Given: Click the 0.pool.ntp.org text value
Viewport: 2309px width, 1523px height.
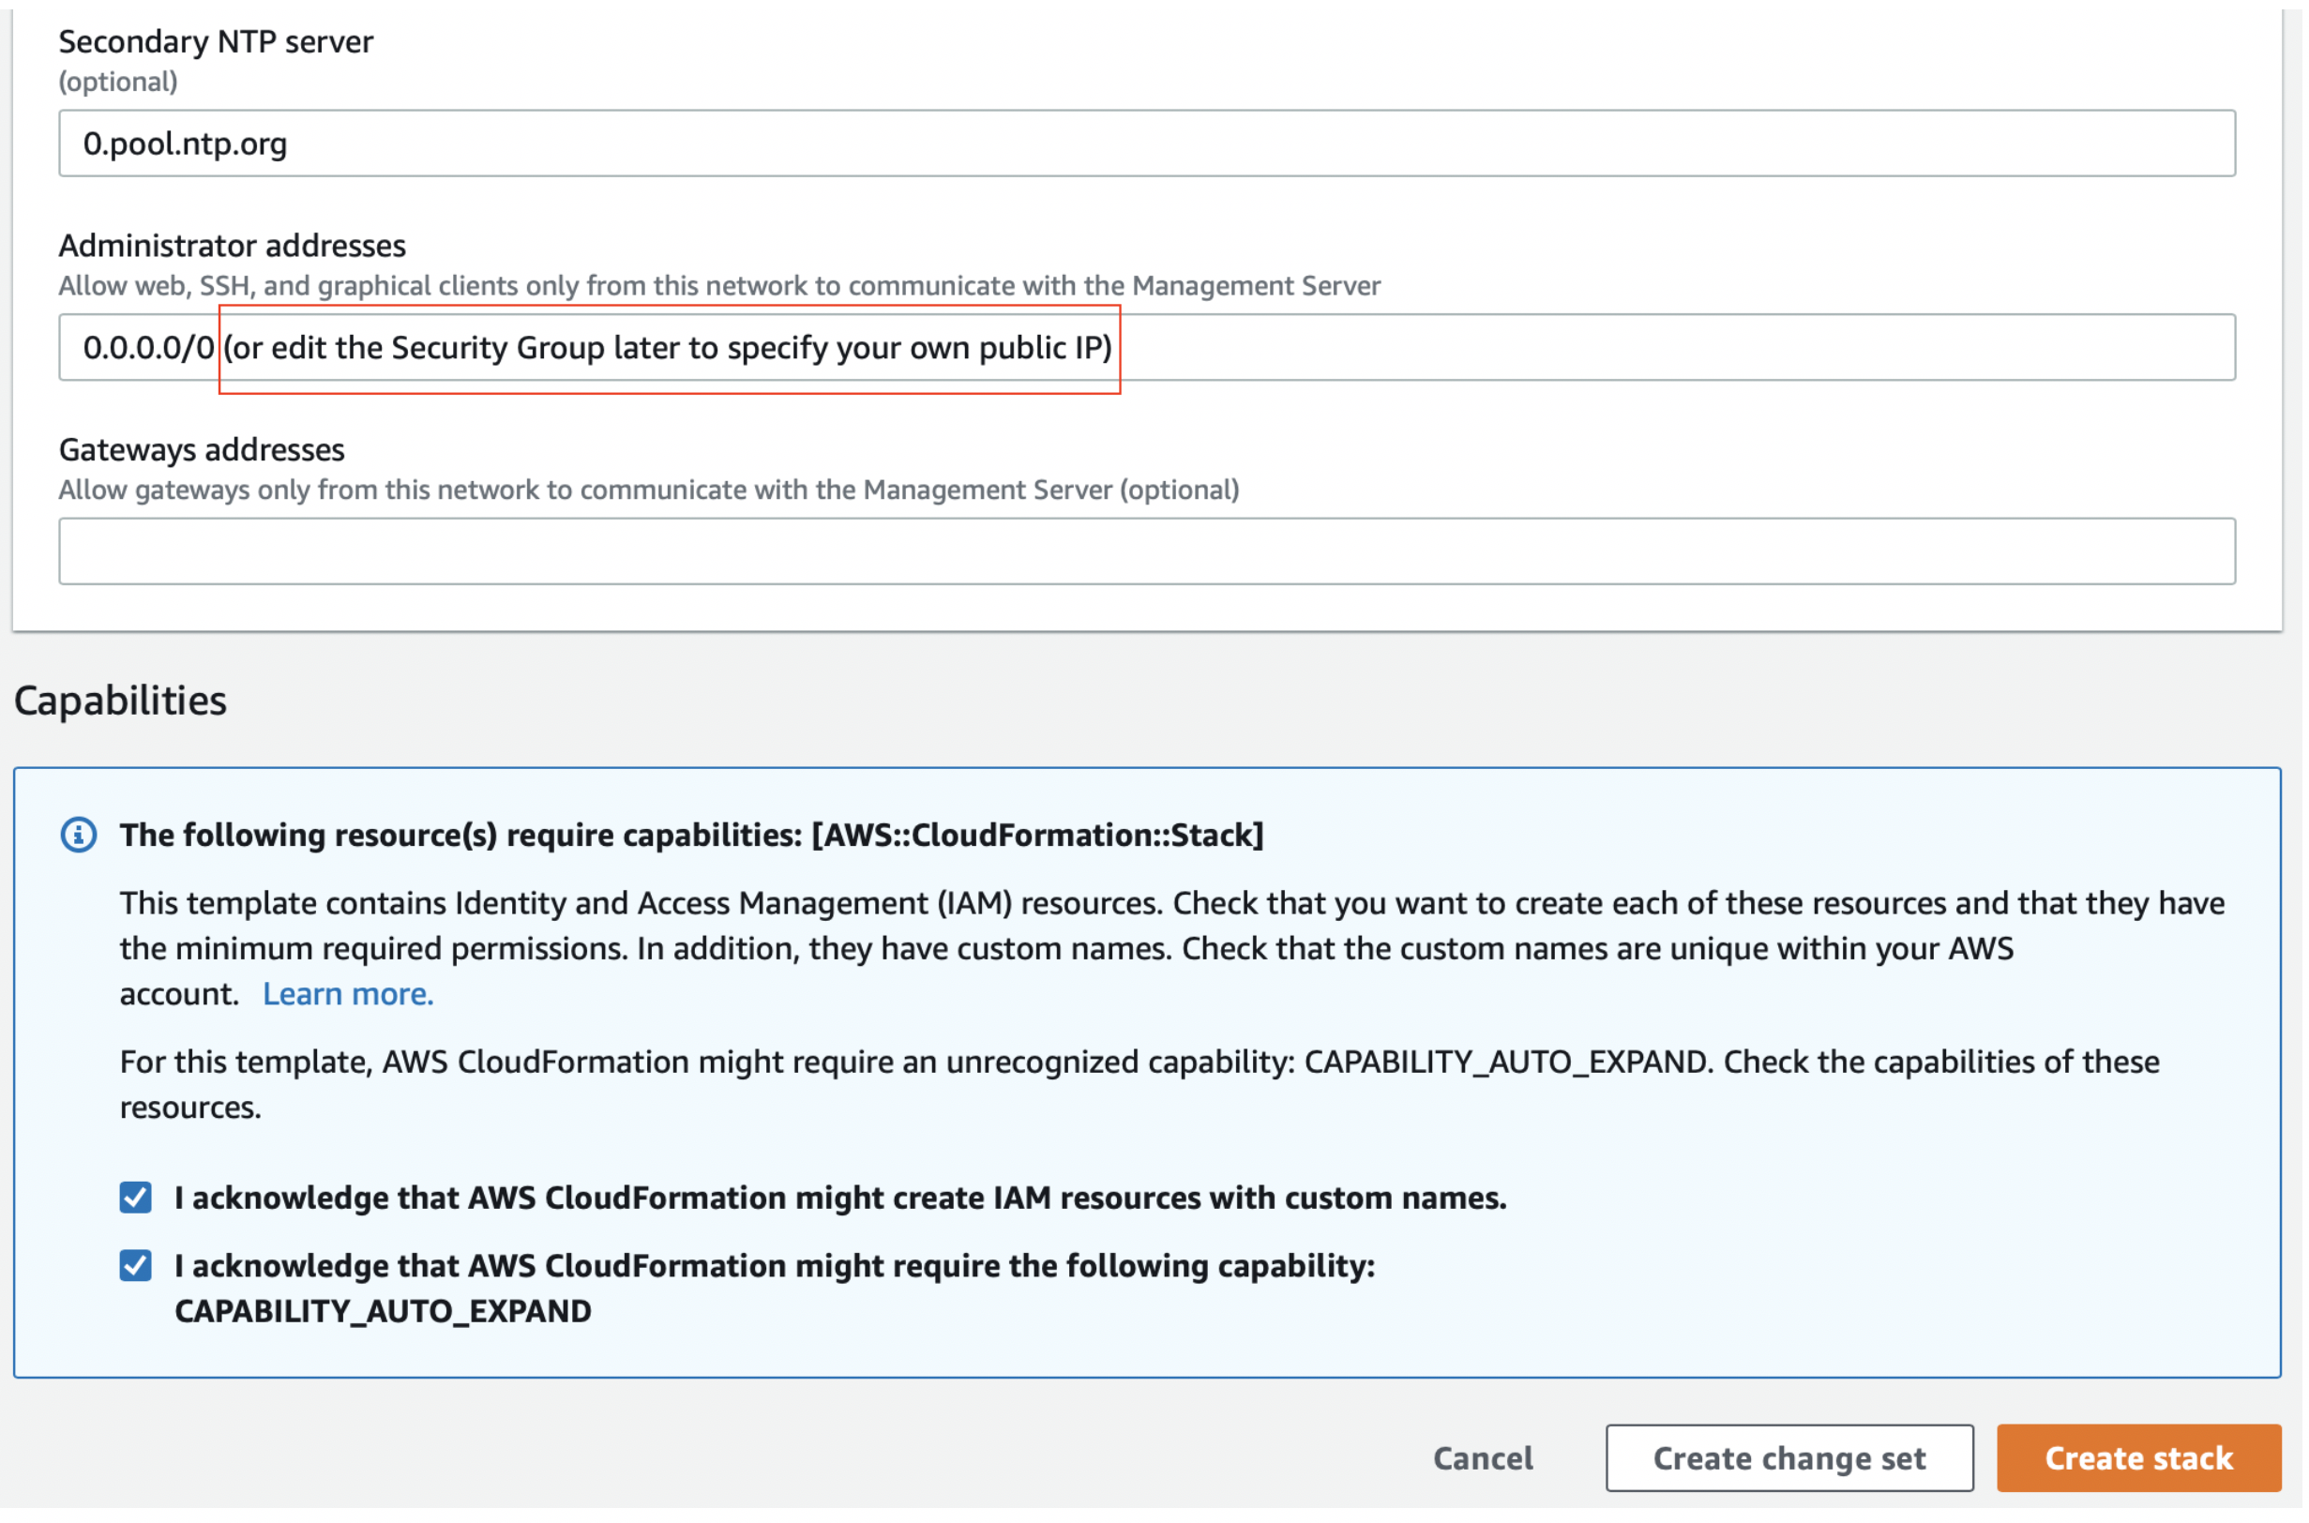Looking at the screenshot, I should (186, 143).
